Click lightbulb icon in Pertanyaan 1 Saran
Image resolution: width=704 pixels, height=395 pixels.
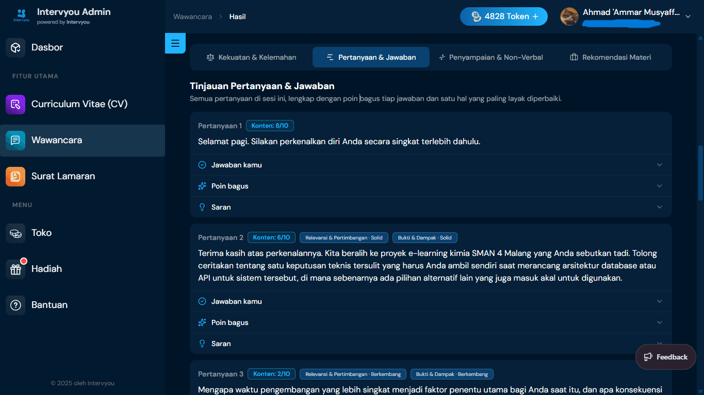click(202, 207)
